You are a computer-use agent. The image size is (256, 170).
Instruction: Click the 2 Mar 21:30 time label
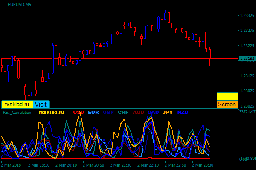coord(121,165)
